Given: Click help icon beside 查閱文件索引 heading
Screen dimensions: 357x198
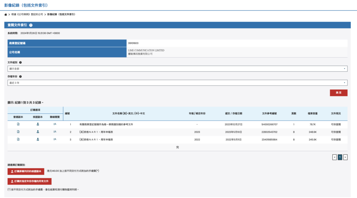Looking at the screenshot, I should (31, 25).
